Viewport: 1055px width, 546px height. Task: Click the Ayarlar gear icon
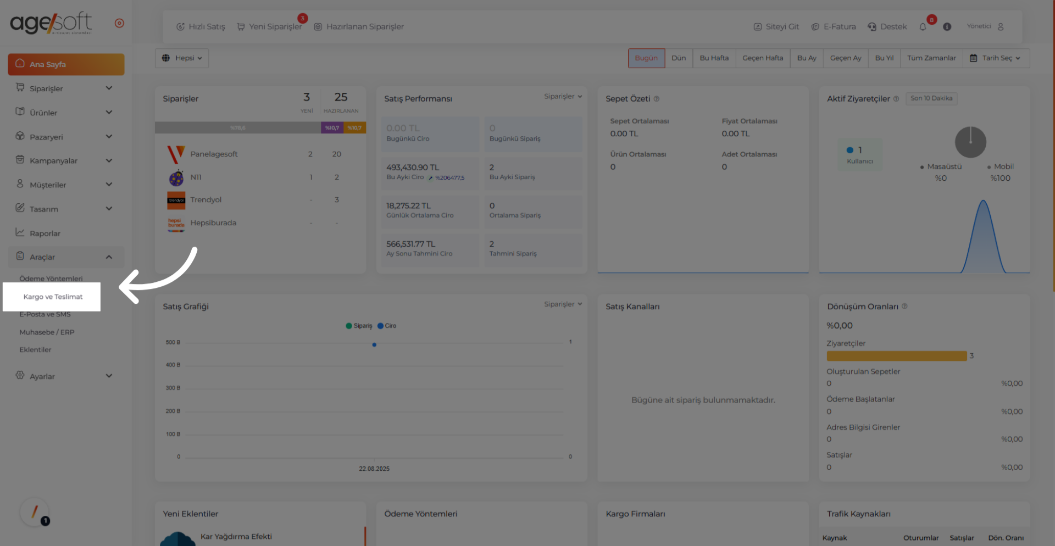(20, 375)
